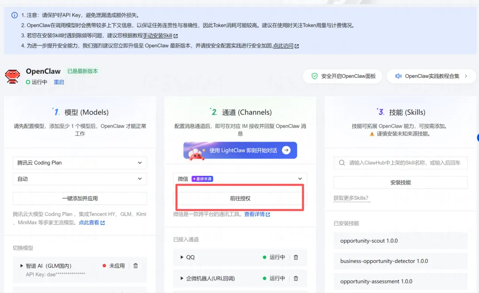The height and width of the screenshot is (293, 479).
Task: Open the 点此访问 security link
Action: pyautogui.click(x=283, y=46)
